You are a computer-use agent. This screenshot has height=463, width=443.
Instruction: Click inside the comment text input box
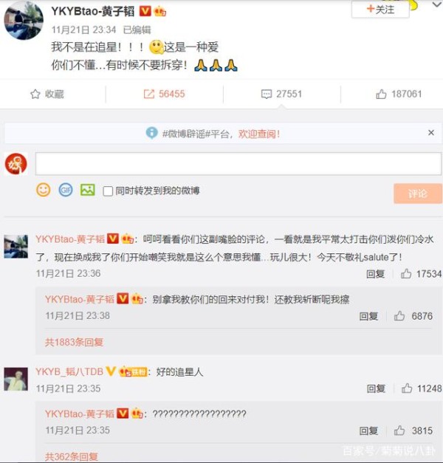pyautogui.click(x=238, y=164)
